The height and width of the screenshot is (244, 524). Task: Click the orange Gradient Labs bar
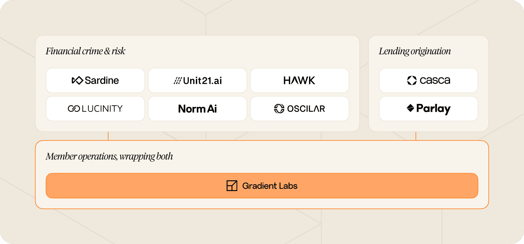[x=262, y=186]
